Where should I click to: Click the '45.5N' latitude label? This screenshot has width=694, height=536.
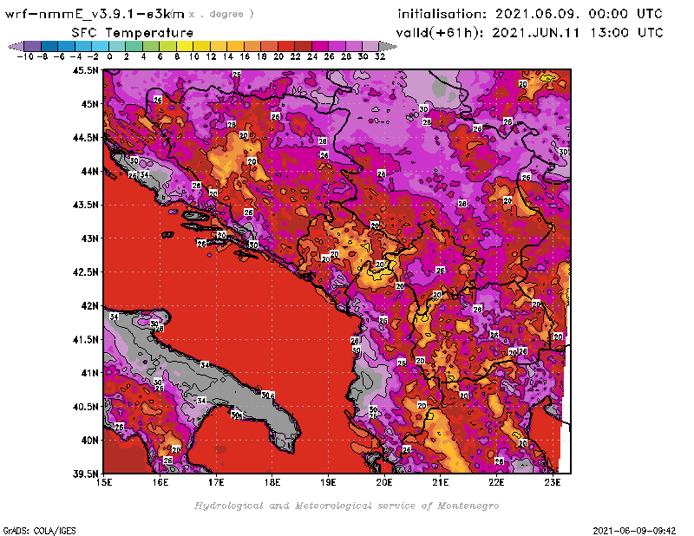tap(86, 70)
